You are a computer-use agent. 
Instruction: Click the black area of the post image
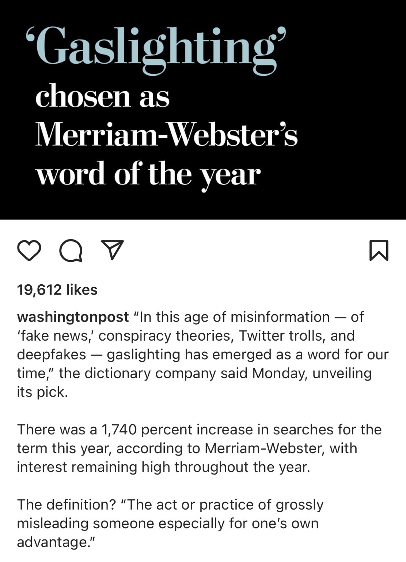(347, 110)
